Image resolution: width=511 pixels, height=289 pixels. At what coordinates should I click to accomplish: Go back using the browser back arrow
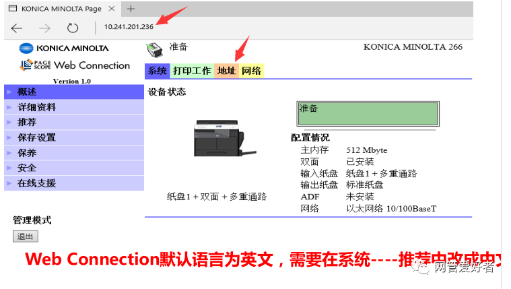17,28
